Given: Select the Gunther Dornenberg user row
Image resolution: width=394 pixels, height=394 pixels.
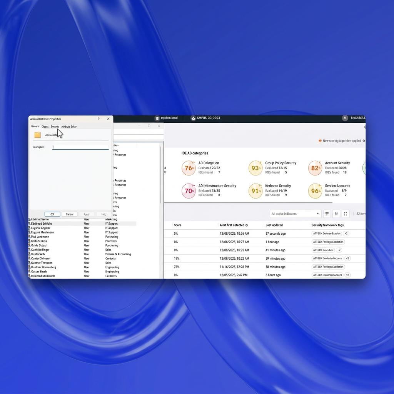Looking at the screenshot, I should 43,267.
